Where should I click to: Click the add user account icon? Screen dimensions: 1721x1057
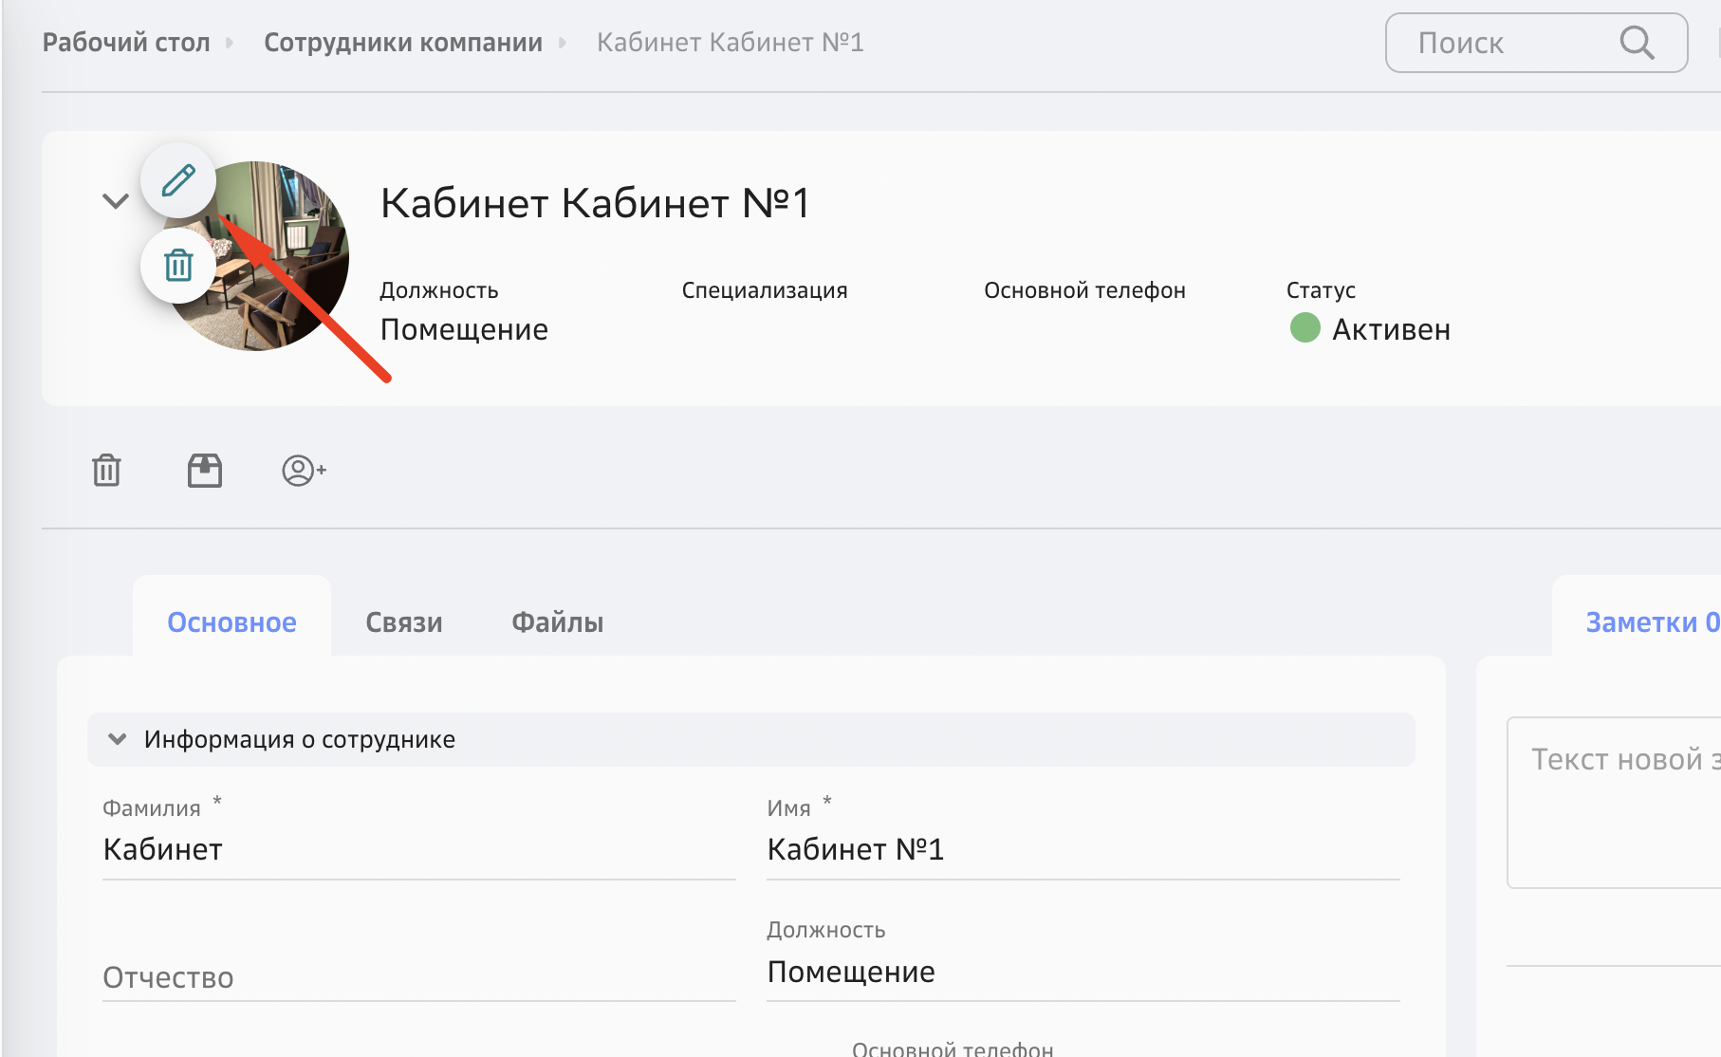click(x=304, y=471)
